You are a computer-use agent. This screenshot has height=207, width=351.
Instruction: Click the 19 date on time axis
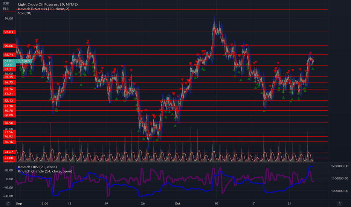(106, 203)
